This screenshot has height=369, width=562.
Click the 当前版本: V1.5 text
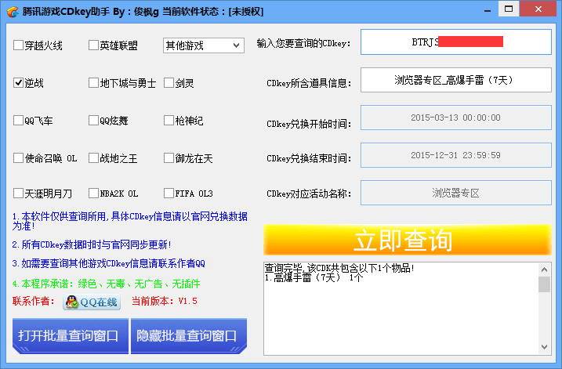point(165,301)
